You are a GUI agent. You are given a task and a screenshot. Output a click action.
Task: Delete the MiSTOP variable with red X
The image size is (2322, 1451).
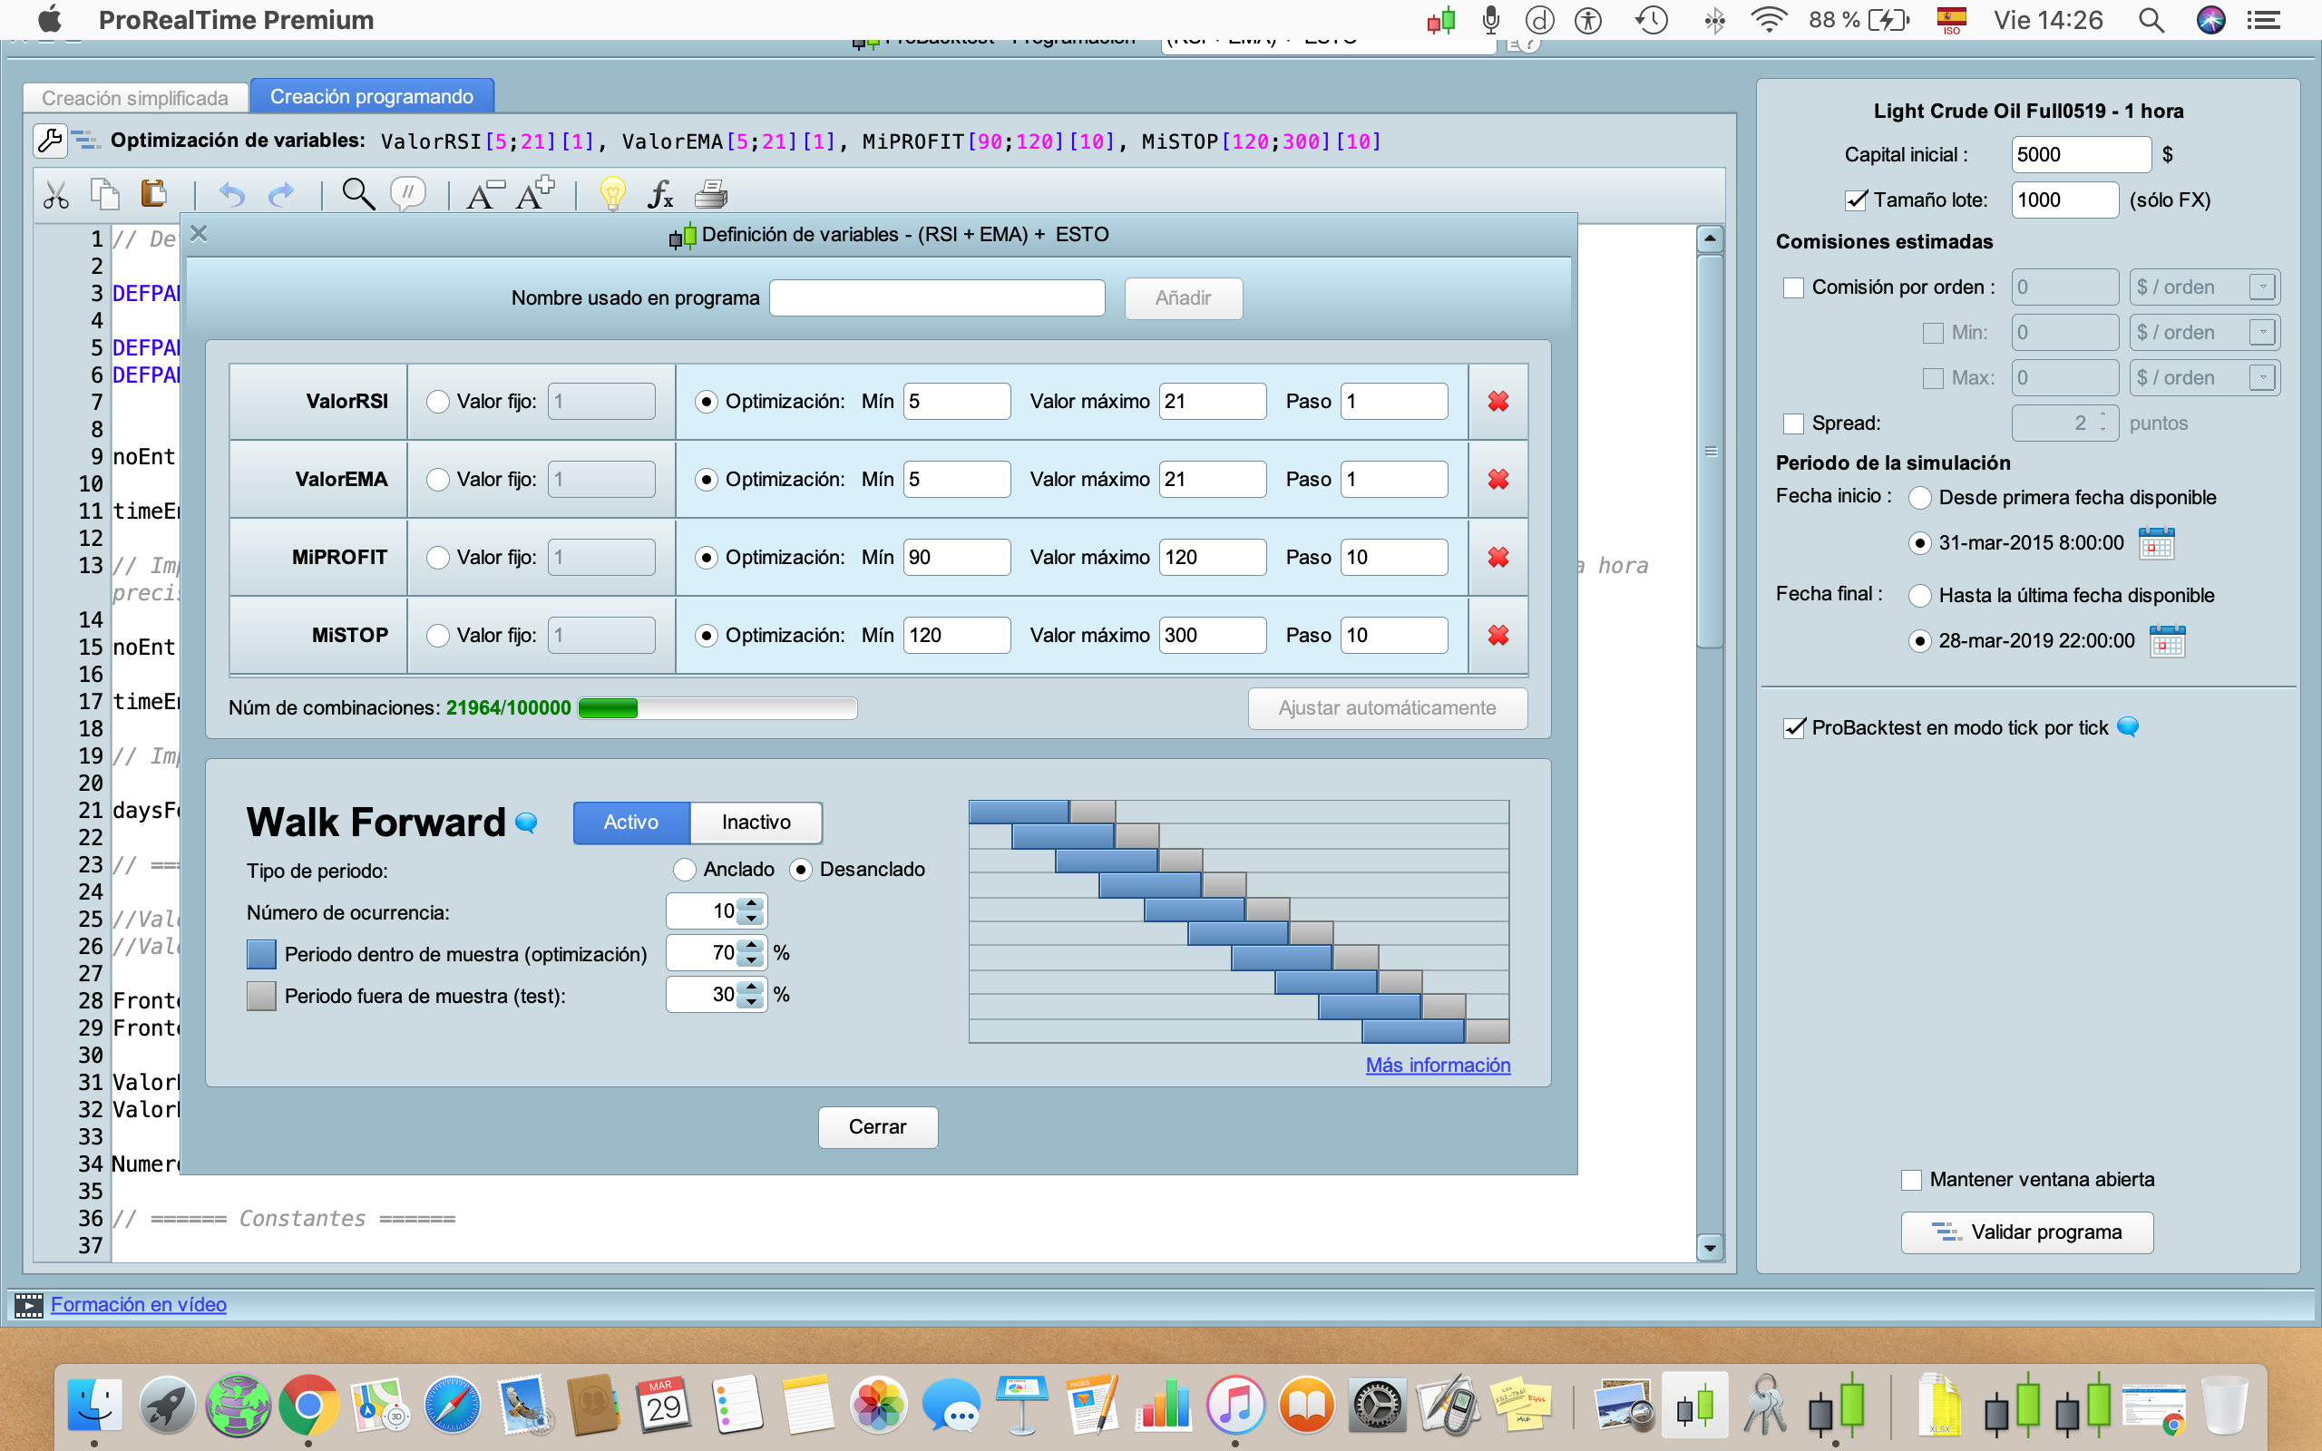(x=1498, y=636)
